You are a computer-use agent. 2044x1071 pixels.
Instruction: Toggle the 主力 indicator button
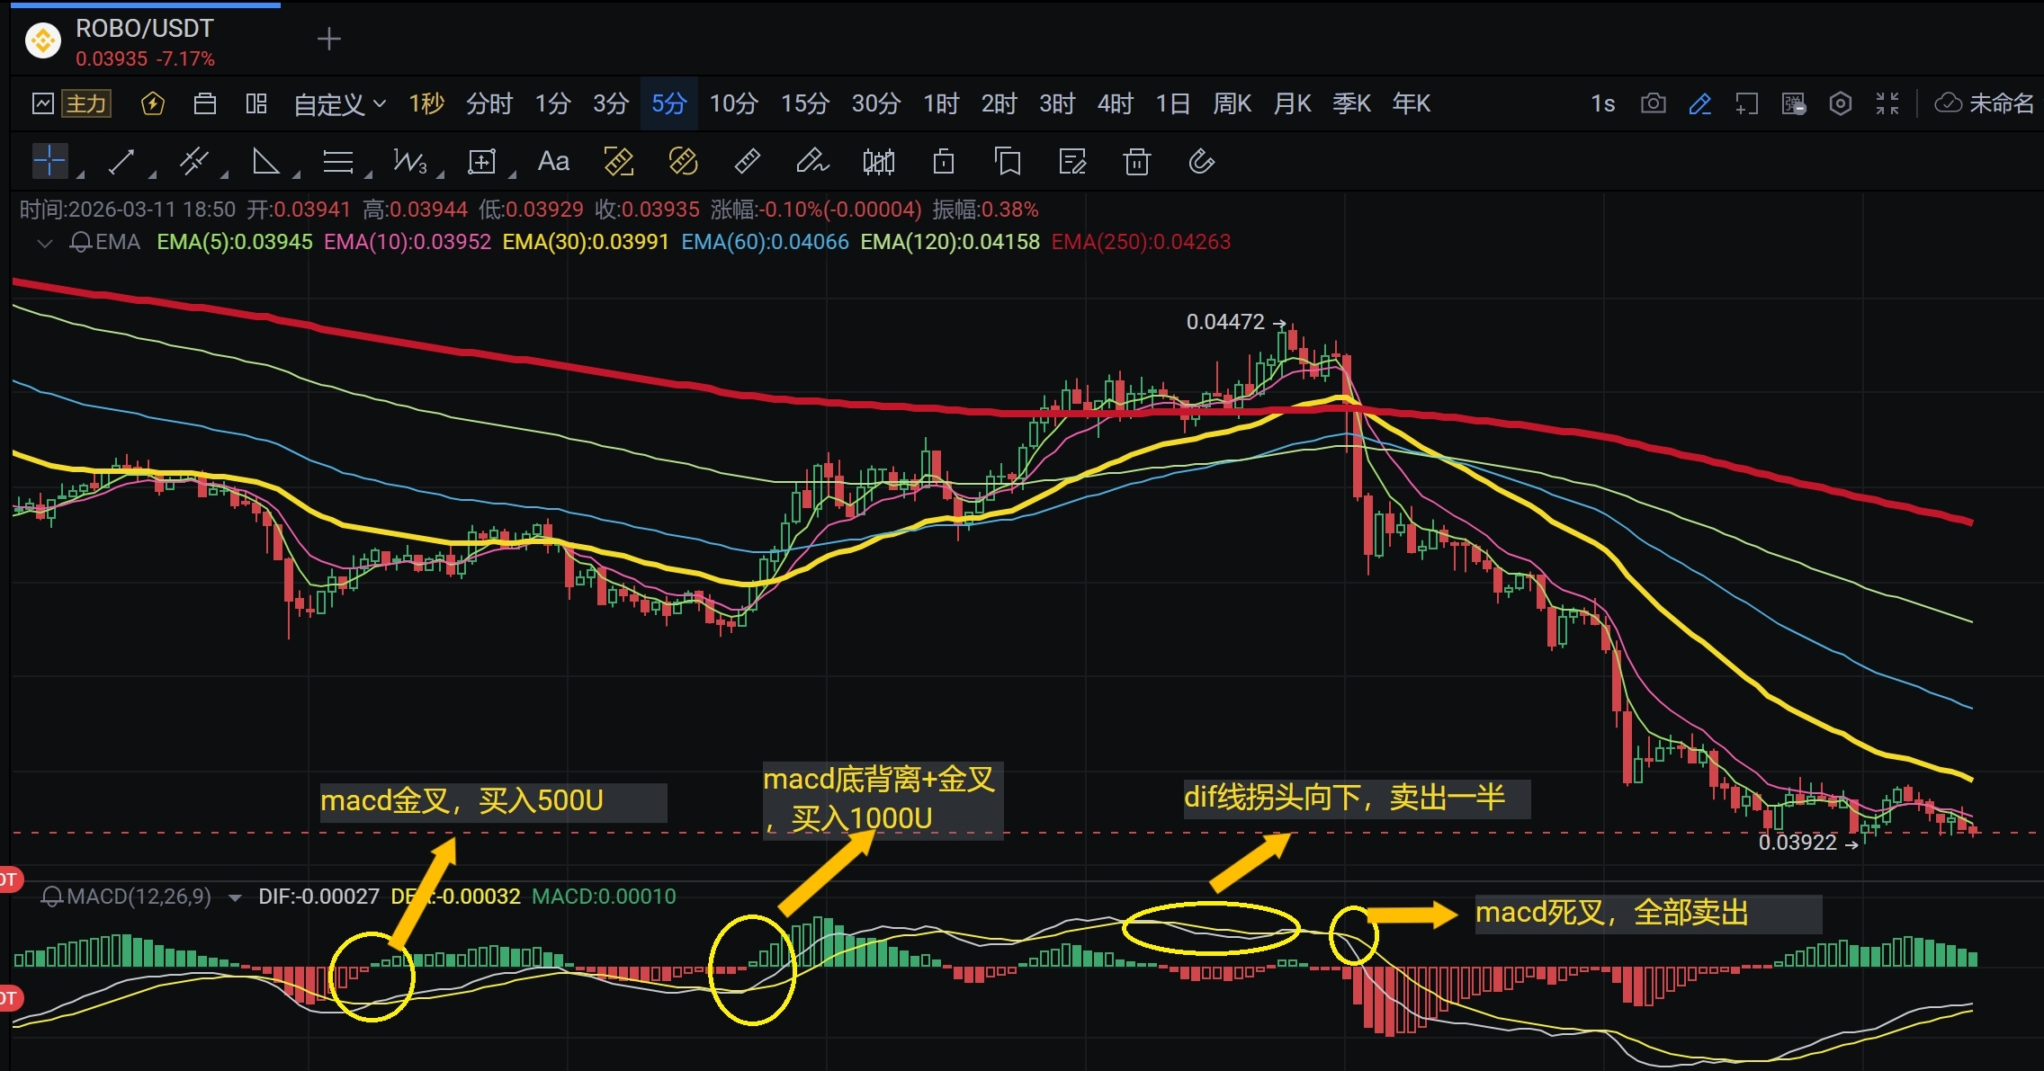pos(86,103)
